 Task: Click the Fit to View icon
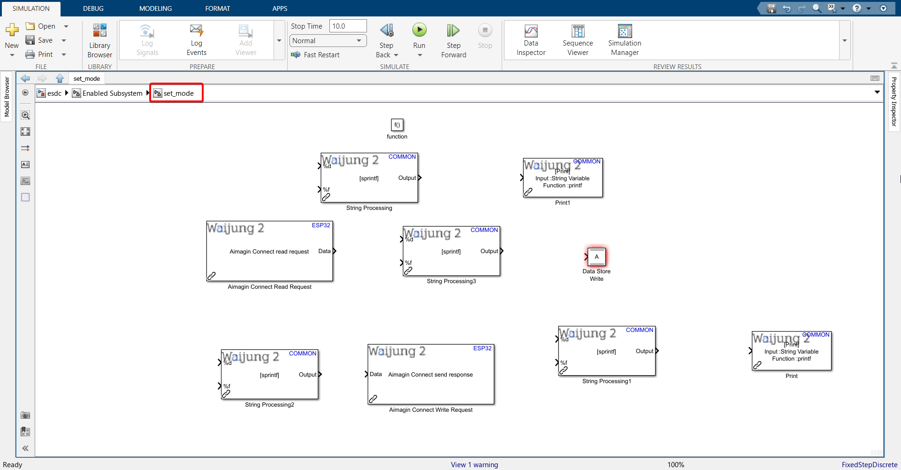[25, 131]
